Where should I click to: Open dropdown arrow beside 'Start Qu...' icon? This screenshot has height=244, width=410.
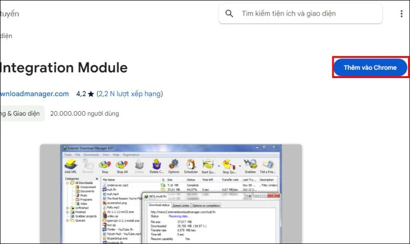[x=219, y=166]
